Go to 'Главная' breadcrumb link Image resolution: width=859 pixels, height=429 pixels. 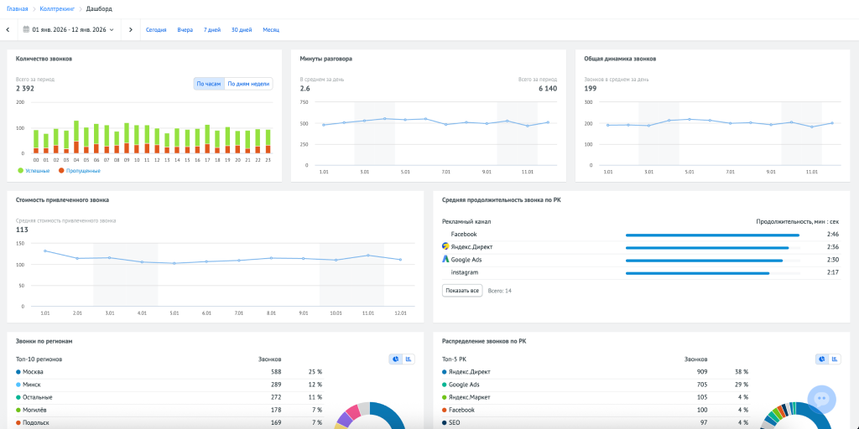click(x=17, y=8)
